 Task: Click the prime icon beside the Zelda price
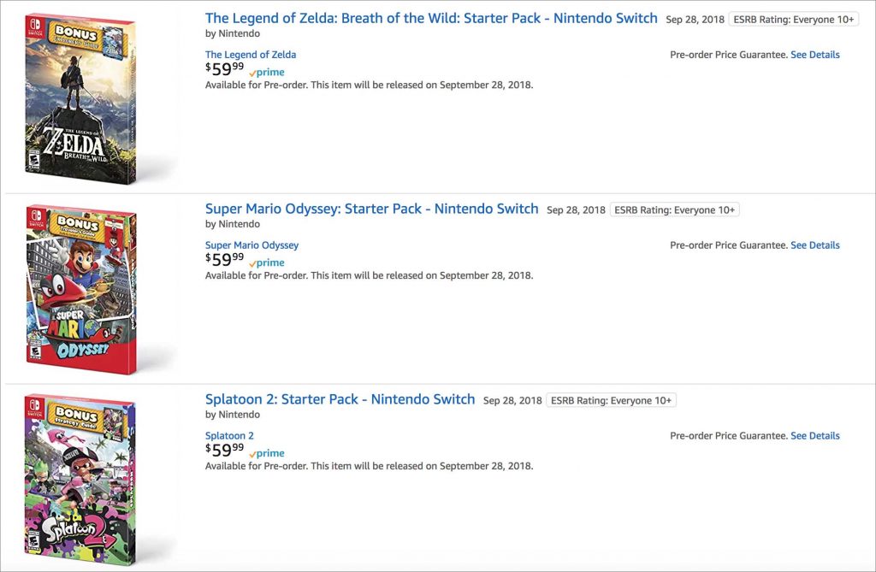267,73
